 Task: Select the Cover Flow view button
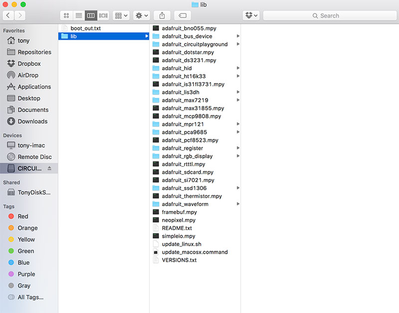click(x=103, y=15)
